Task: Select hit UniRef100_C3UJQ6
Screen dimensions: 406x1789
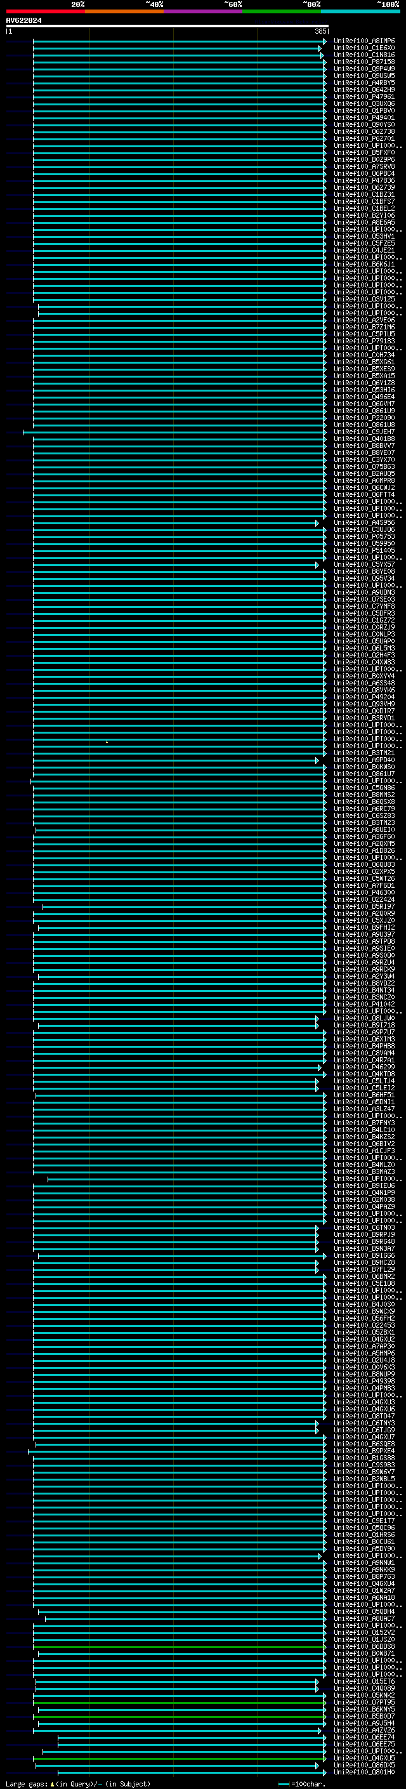Action: (x=363, y=530)
